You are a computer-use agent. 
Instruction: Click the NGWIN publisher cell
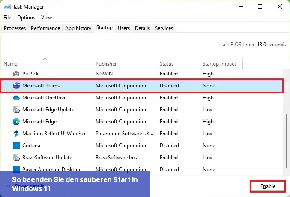pos(104,74)
